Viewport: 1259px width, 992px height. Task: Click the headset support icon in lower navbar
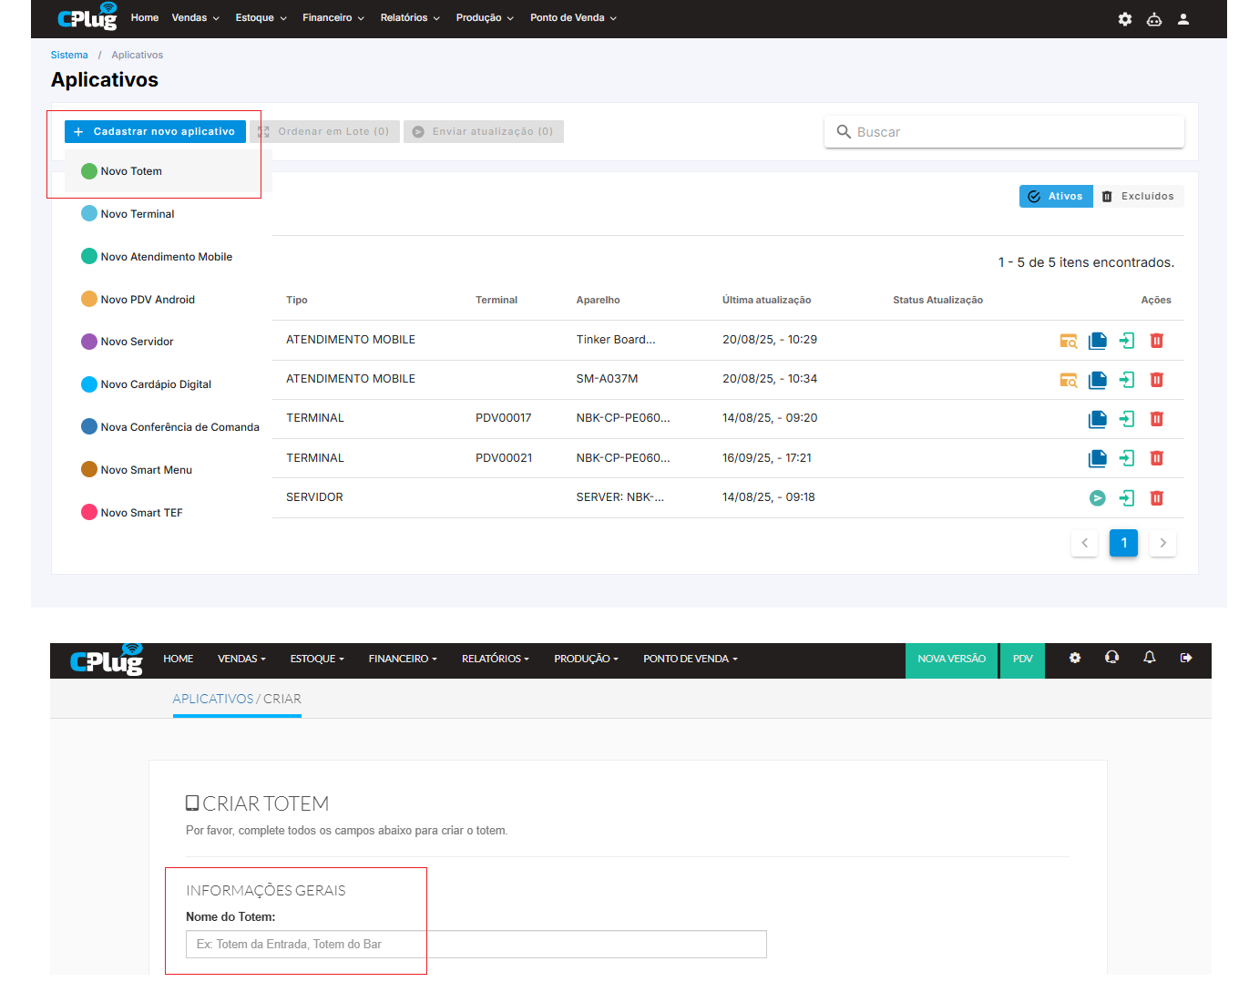pos(1111,658)
